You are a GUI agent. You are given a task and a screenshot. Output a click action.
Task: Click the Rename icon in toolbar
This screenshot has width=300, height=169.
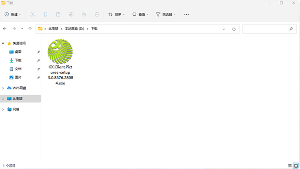[71, 14]
